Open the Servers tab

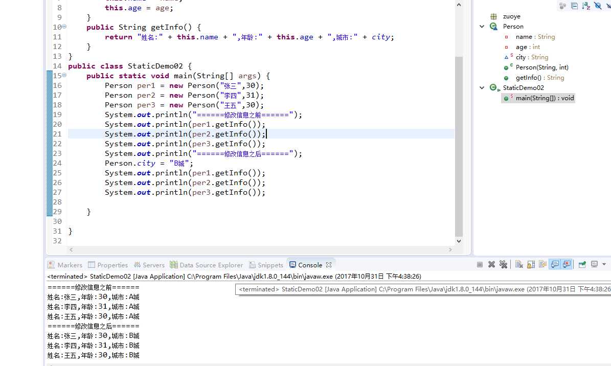[x=149, y=265]
